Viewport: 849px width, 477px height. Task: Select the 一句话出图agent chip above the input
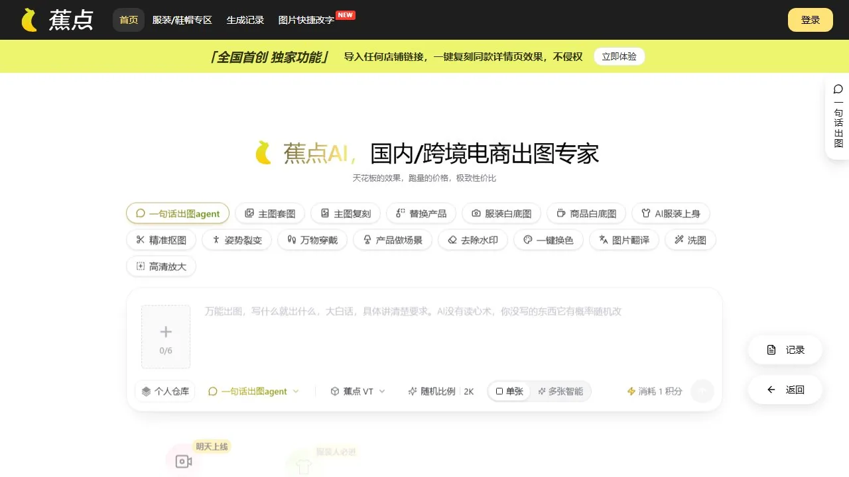178,213
